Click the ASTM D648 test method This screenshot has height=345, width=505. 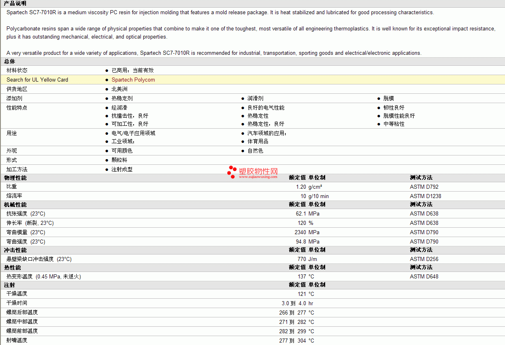(x=424, y=277)
